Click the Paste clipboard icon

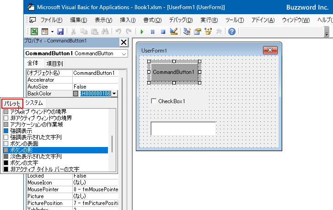[x=95, y=31]
